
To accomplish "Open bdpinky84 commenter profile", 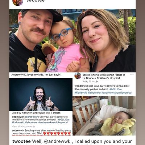I will pos(18,117).
